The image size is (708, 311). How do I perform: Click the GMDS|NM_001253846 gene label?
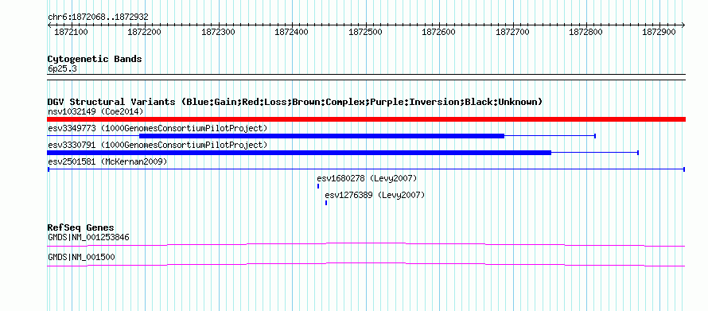(88, 237)
